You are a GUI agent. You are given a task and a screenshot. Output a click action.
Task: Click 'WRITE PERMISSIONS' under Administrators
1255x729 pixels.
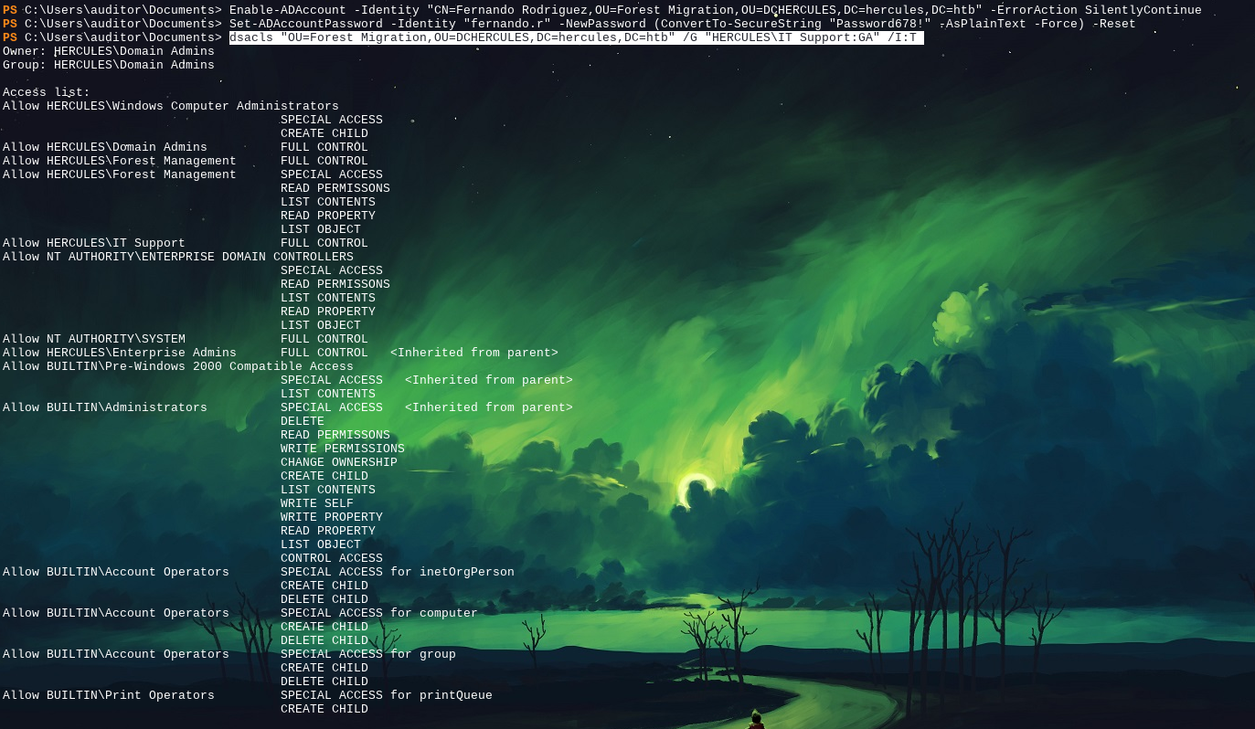(343, 449)
